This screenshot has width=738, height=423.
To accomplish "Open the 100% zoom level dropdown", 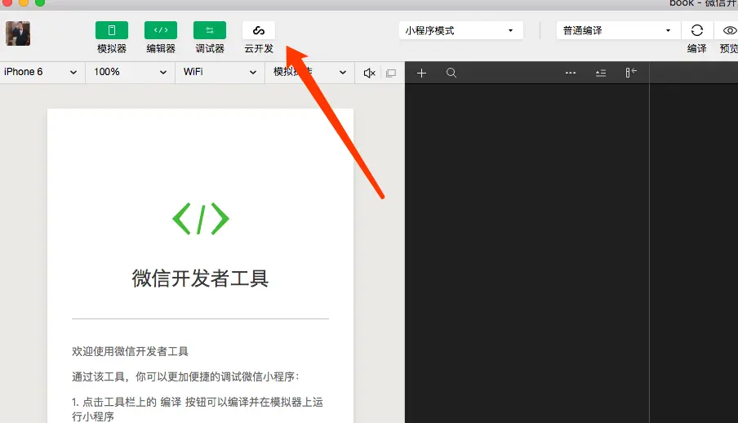I will [131, 72].
